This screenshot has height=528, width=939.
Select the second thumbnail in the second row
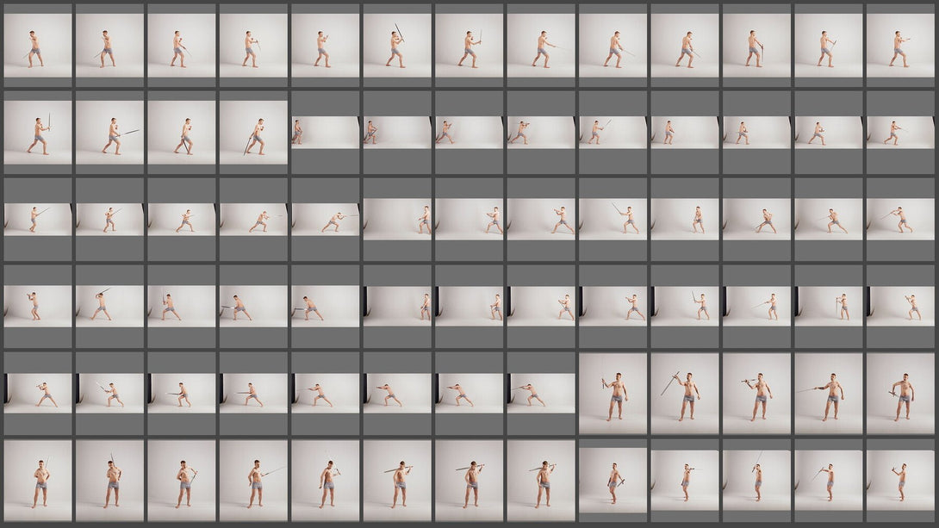coord(109,133)
